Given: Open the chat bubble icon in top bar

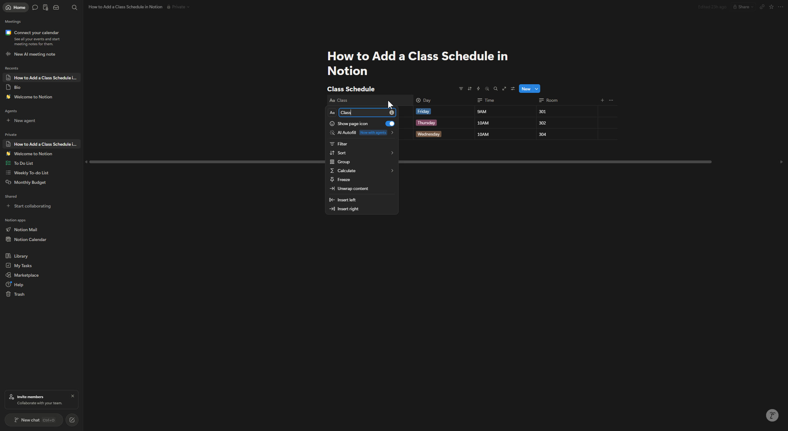Looking at the screenshot, I should [35, 7].
